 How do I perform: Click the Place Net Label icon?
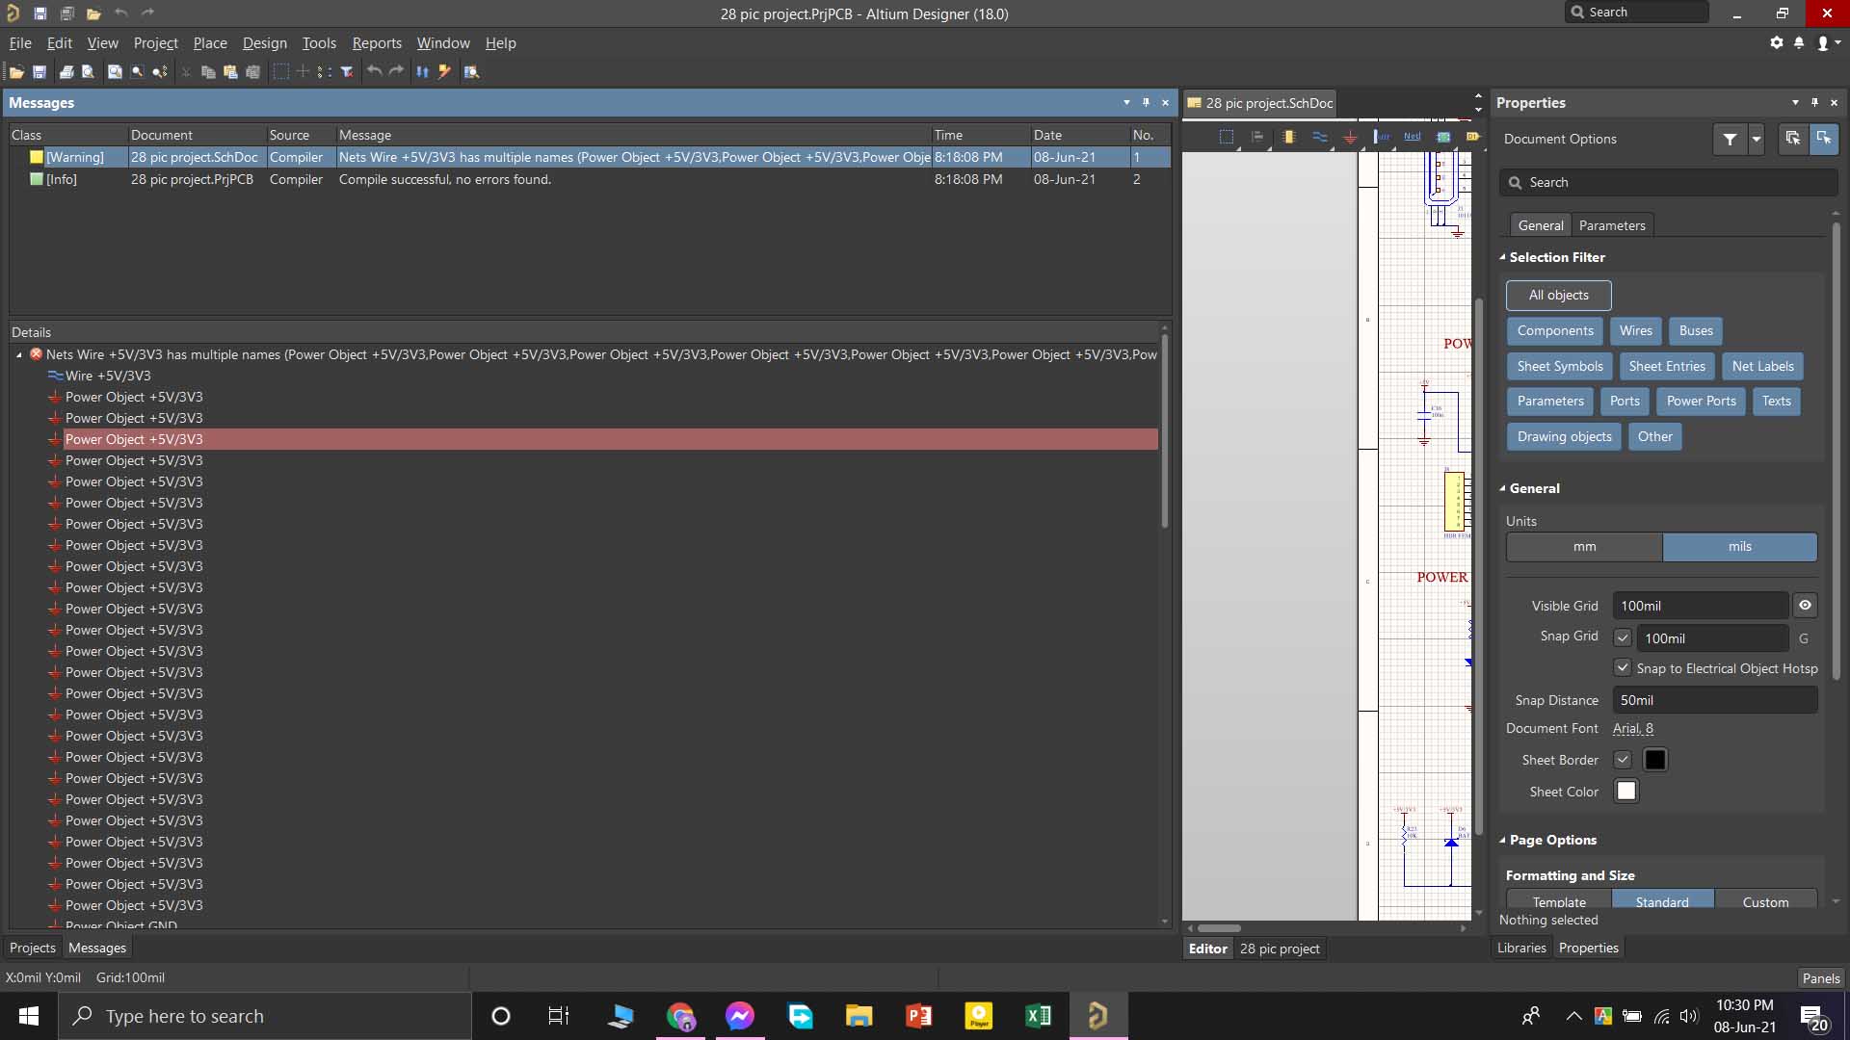pyautogui.click(x=1412, y=137)
